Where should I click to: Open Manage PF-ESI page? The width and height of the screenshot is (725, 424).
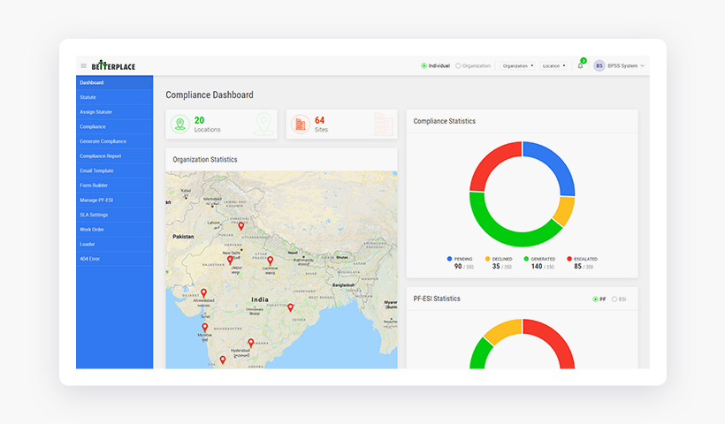pos(115,200)
